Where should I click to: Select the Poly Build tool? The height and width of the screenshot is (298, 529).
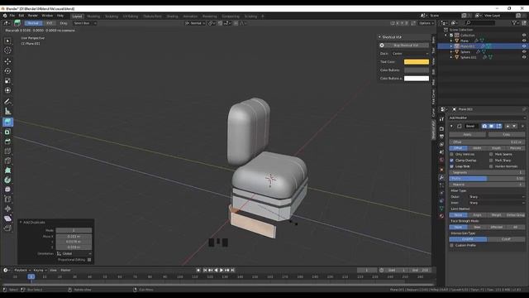[7, 171]
